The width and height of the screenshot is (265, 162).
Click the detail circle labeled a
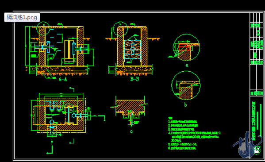(x=186, y=47)
